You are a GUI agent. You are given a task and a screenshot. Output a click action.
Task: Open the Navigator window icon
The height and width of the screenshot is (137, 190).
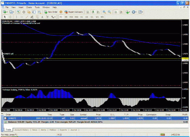pos(29,12)
